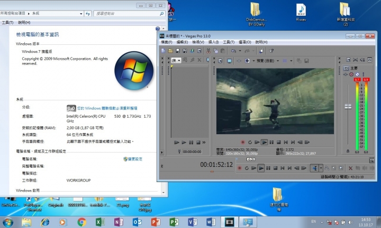Viewport: 381px width, 228px height.
Task: Toggle the preview overlays grid icon
Action: click(x=285, y=61)
